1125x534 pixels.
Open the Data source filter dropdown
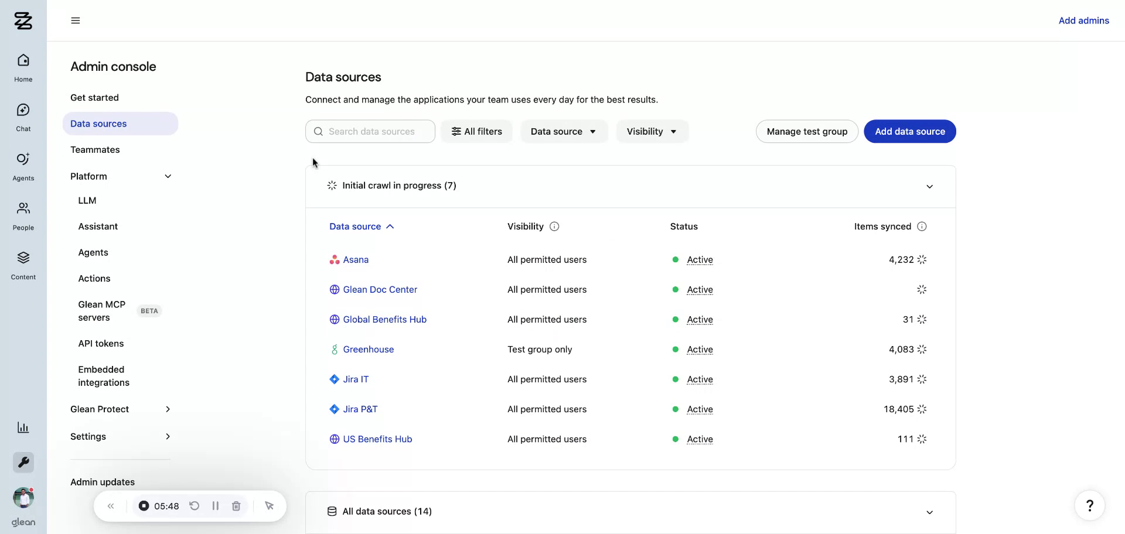[x=563, y=131]
